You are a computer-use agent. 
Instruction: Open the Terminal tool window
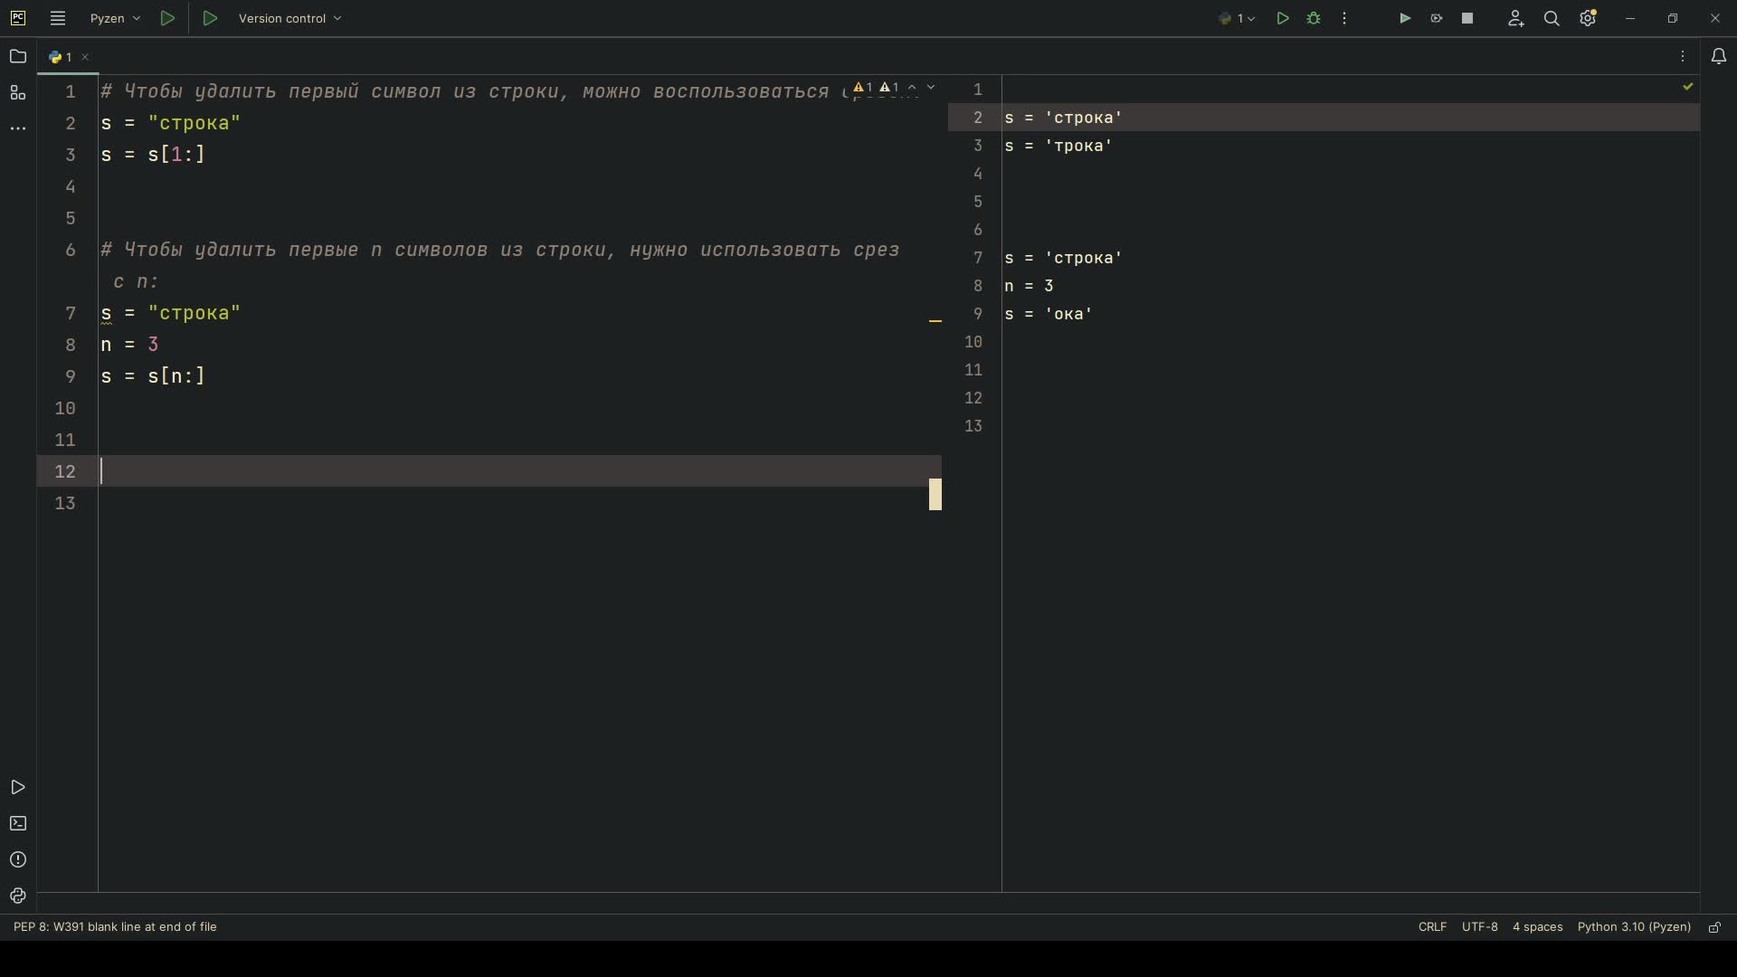click(18, 824)
